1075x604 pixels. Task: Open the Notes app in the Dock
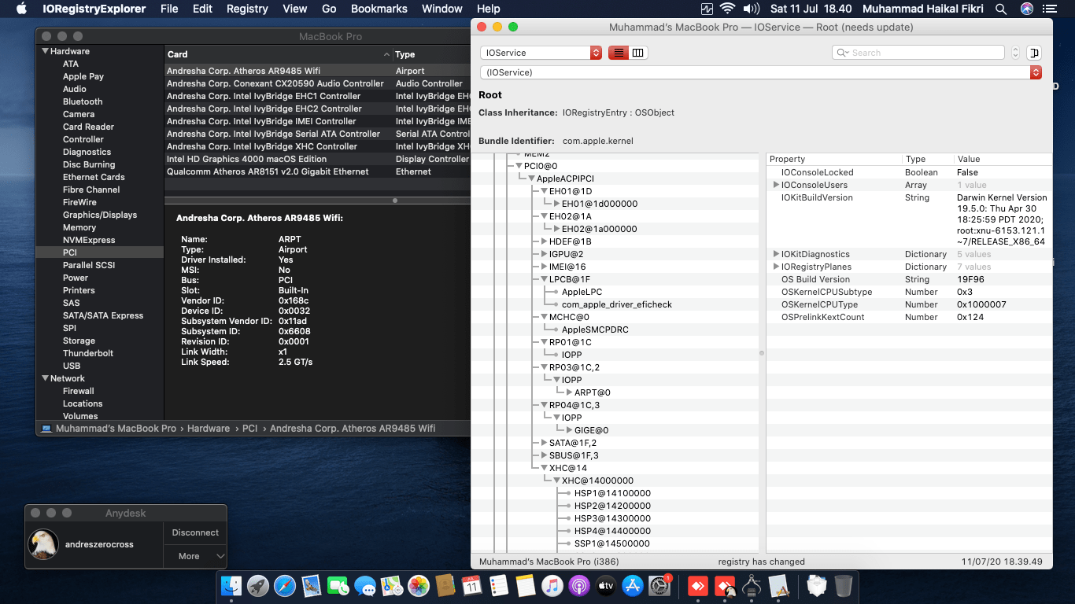[x=526, y=585]
